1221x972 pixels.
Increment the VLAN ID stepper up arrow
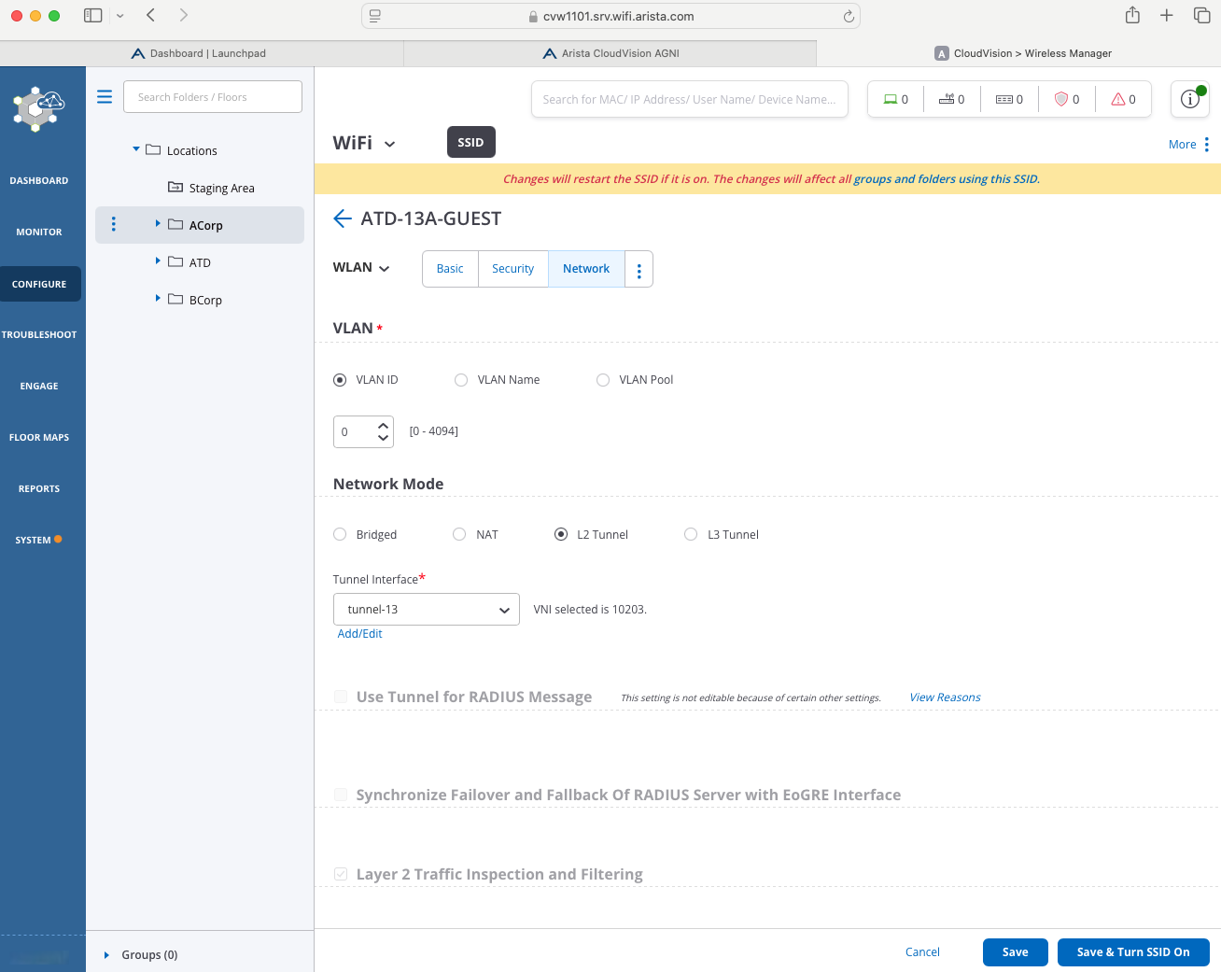[x=383, y=426]
